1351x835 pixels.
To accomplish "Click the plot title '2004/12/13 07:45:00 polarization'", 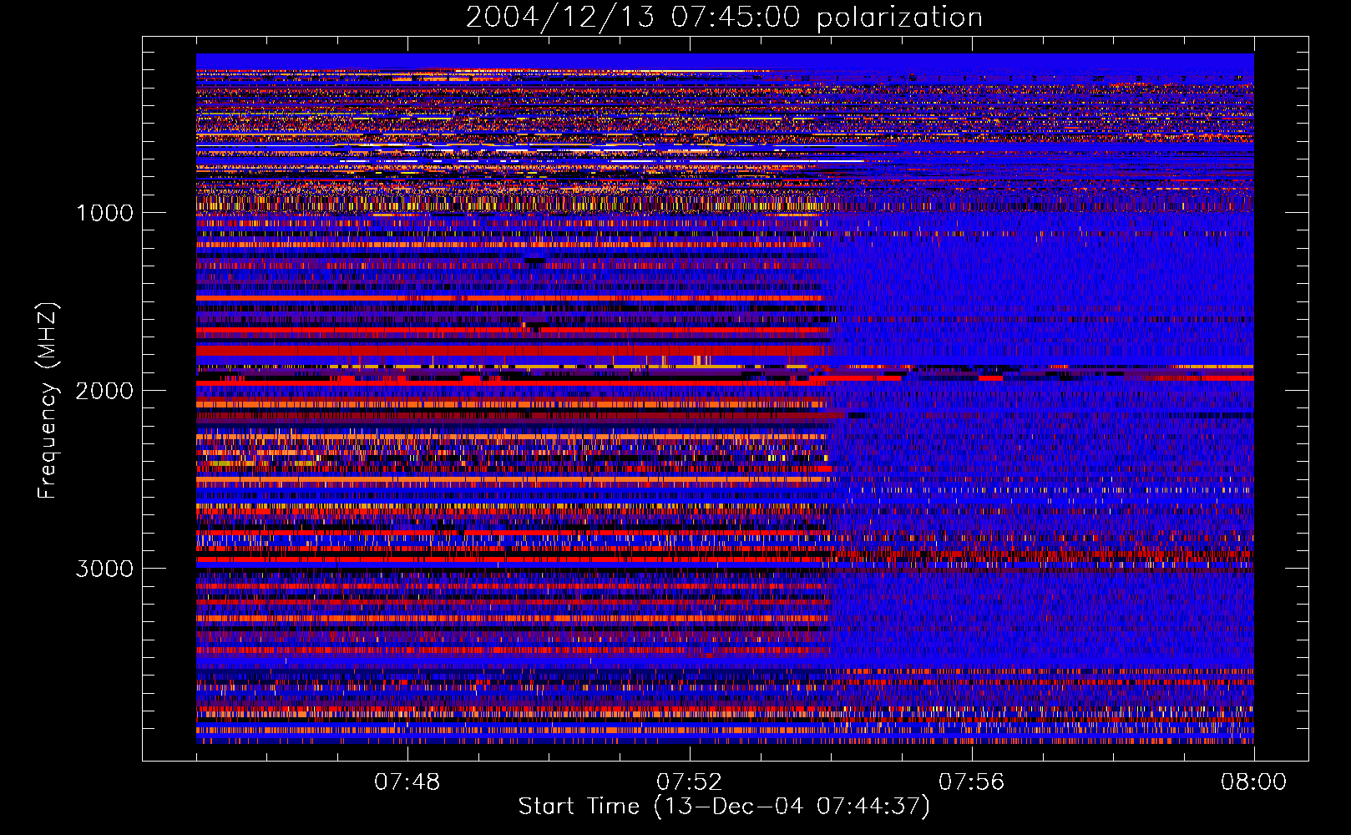I will [724, 18].
